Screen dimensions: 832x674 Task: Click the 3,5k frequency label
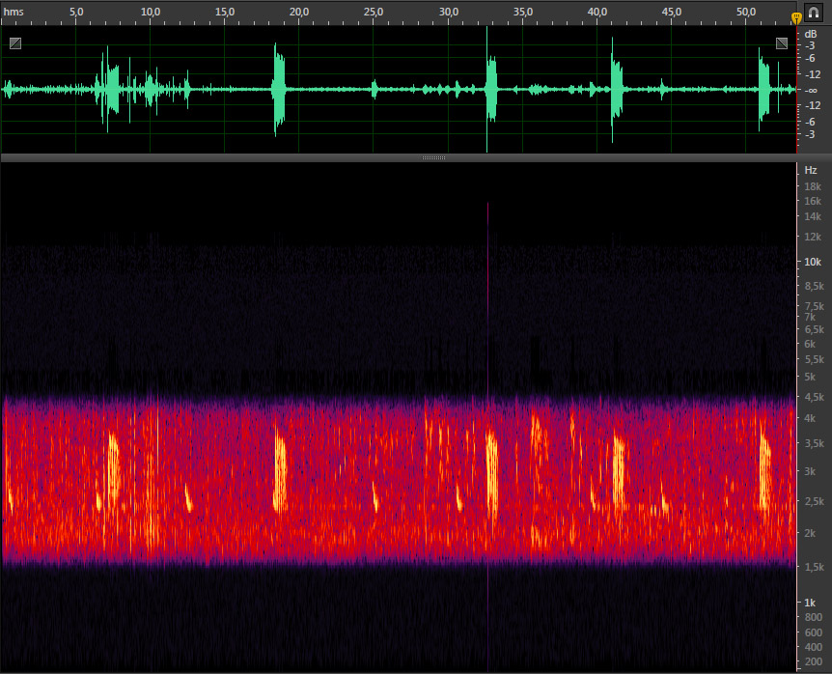coord(814,443)
